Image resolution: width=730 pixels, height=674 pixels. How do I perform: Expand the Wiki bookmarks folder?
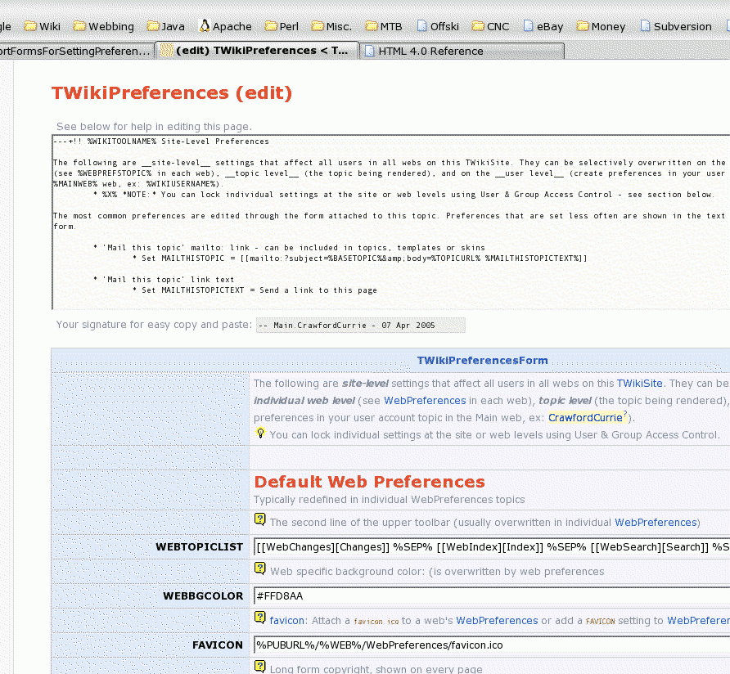tap(43, 26)
